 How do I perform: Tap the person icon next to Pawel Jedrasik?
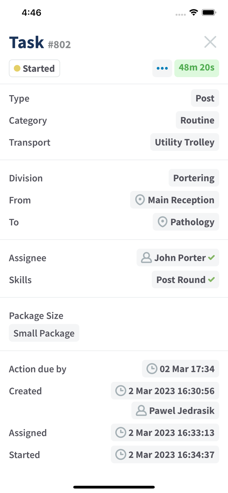141,411
